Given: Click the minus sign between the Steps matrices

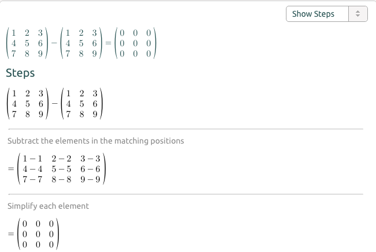Looking at the screenshot, I should coord(55,104).
